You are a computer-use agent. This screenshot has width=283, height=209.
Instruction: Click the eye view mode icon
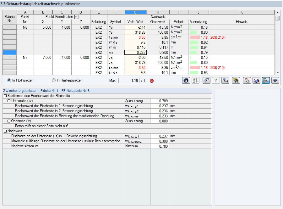275,80
